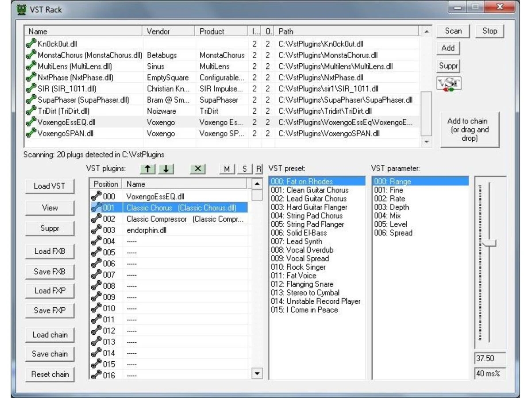The image size is (531, 398).
Task: Click plug icon beside Kn0ckOut.dll
Action: click(x=31, y=44)
